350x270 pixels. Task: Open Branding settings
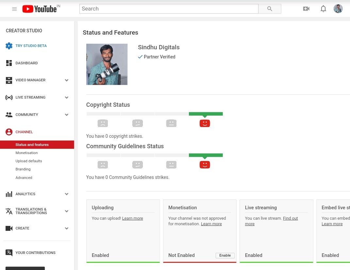(x=23, y=169)
